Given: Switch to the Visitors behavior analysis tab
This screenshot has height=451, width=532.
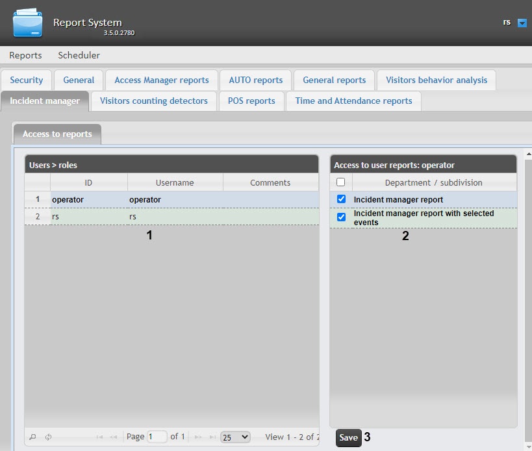Looking at the screenshot, I should click(x=436, y=80).
